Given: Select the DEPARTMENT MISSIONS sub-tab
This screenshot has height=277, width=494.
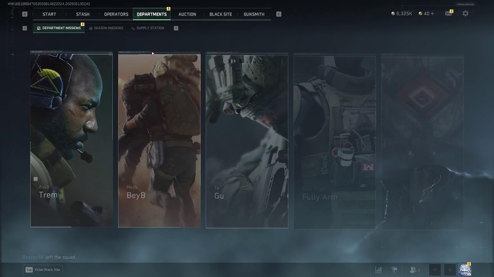Looking at the screenshot, I should coord(59,28).
